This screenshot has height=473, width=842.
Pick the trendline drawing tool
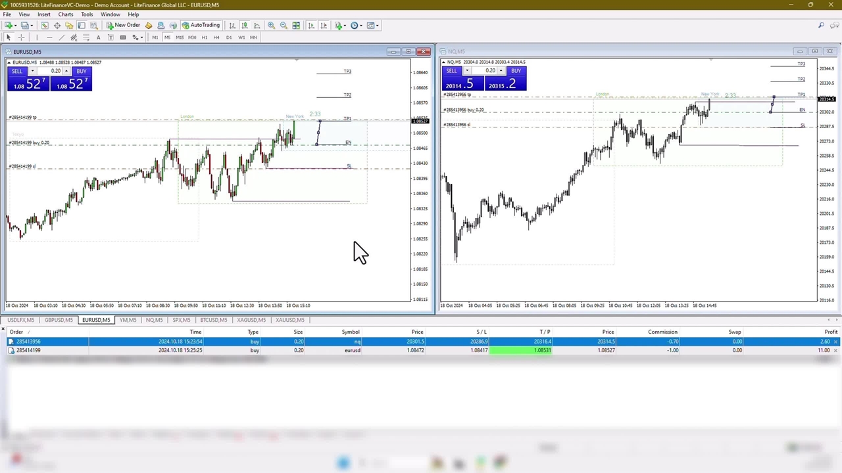(61, 37)
